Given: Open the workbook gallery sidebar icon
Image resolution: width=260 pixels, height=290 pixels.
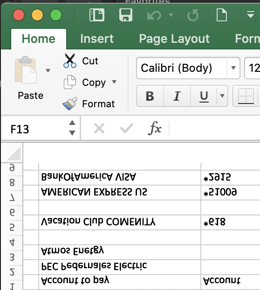Looking at the screenshot, I should point(97,15).
